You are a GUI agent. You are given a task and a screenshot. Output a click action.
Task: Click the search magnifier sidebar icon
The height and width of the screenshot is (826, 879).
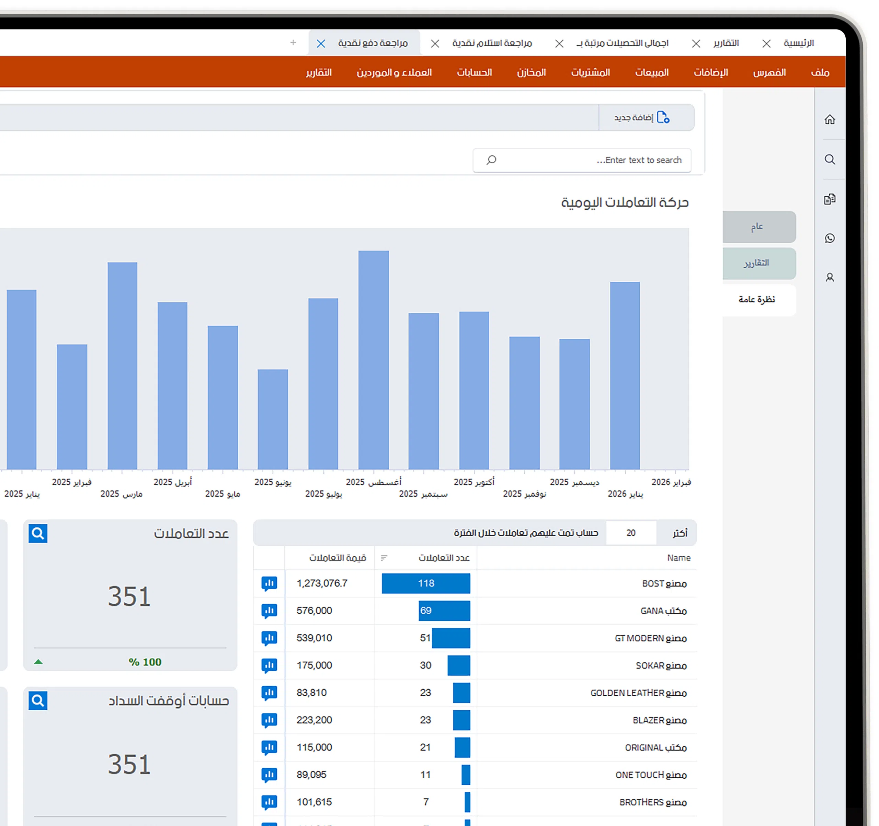pos(830,160)
